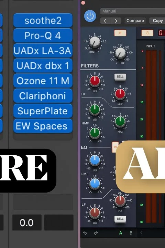Image resolution: width=165 pixels, height=248 pixels.
Task: Open the soothe2 plugin slot
Action: click(x=43, y=21)
